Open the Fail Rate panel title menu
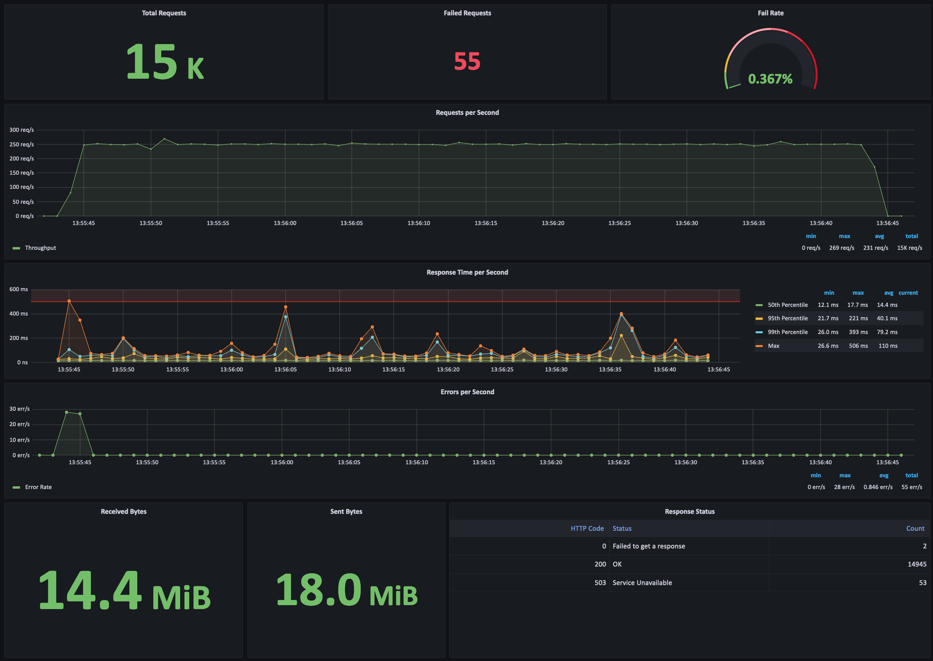Viewport: 933px width, 661px height. 771,13
